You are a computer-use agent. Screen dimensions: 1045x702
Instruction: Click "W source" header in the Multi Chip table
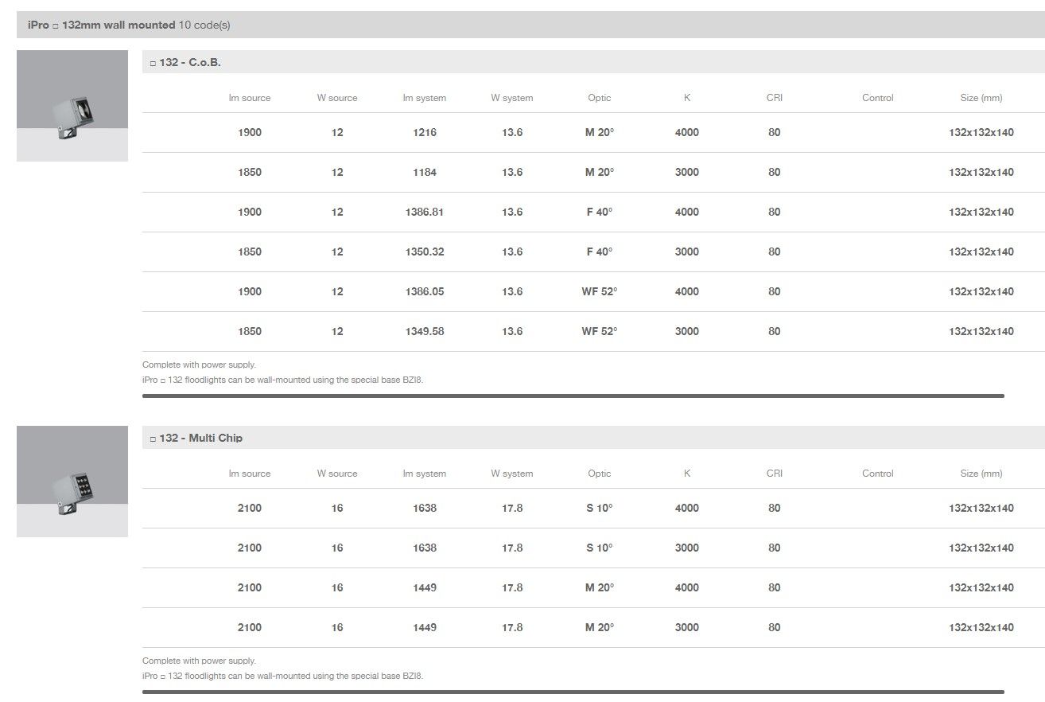(337, 474)
